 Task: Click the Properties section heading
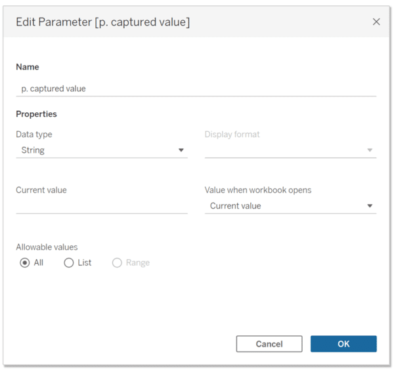[36, 114]
